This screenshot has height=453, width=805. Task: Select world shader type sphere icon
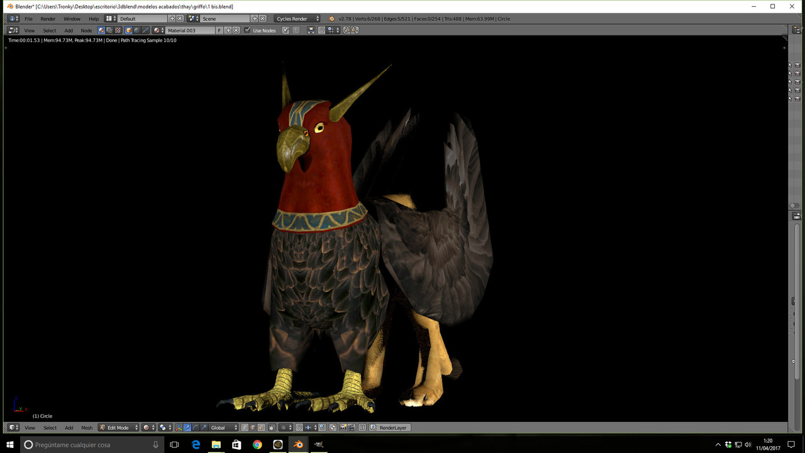[136, 30]
